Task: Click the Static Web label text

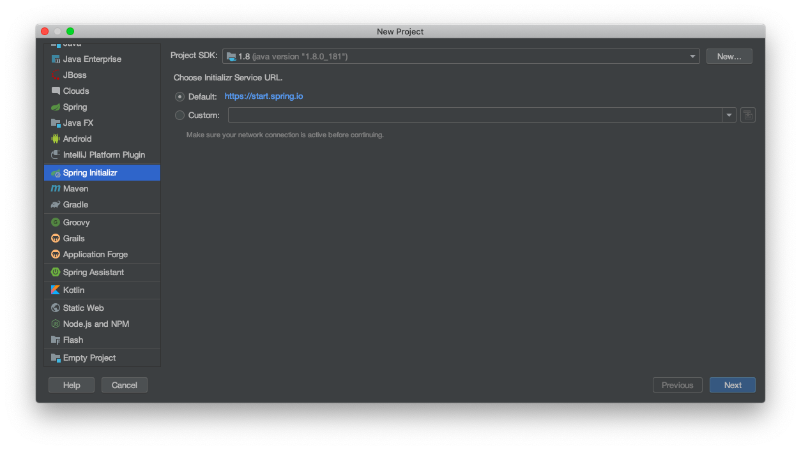Action: 84,308
